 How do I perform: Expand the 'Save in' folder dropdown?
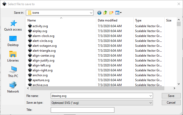[x=91, y=12]
